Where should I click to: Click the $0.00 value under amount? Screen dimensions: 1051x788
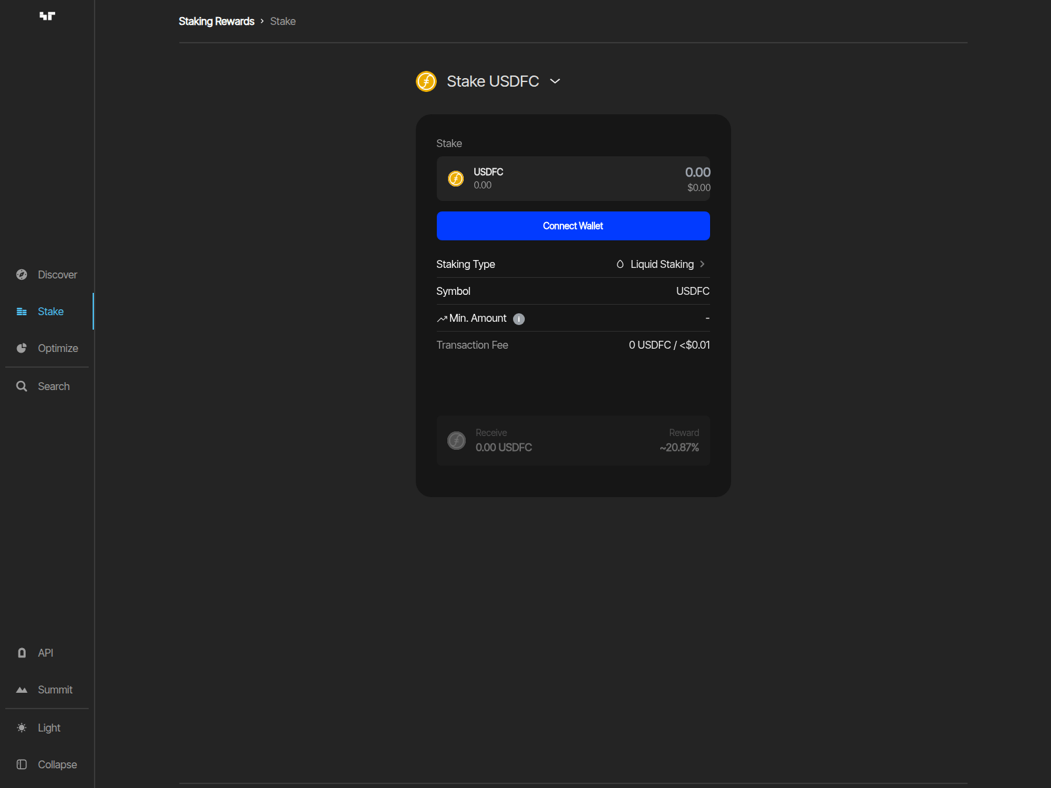[699, 188]
